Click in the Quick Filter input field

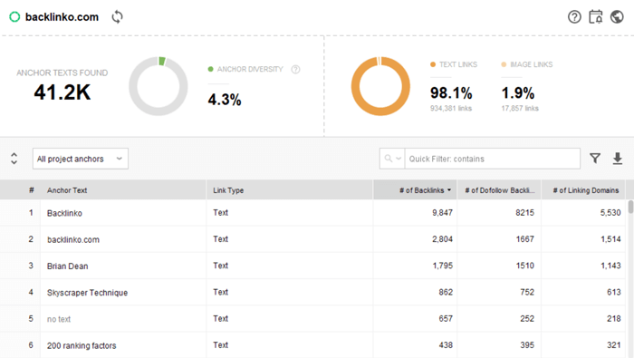493,159
